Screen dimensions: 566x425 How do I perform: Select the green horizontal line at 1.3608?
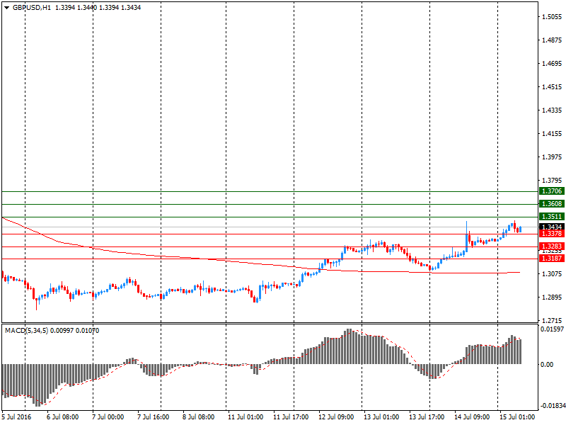(270, 204)
